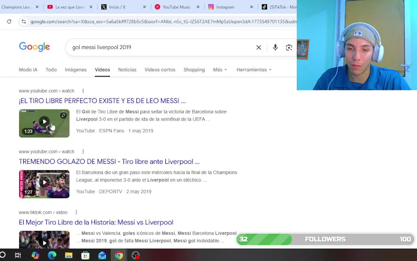Click the Windows search circle in taskbar
Viewport: 417px width, 261px height.
pyautogui.click(x=3, y=255)
